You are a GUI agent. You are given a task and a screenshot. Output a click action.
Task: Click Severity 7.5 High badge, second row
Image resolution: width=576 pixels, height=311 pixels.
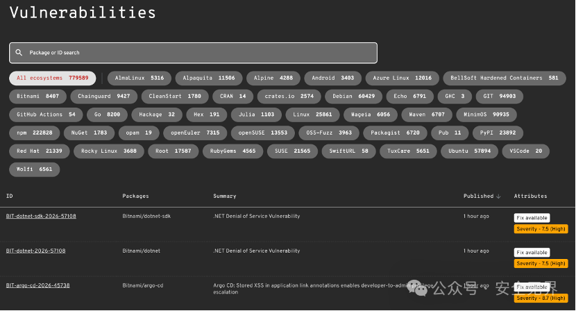[541, 264]
